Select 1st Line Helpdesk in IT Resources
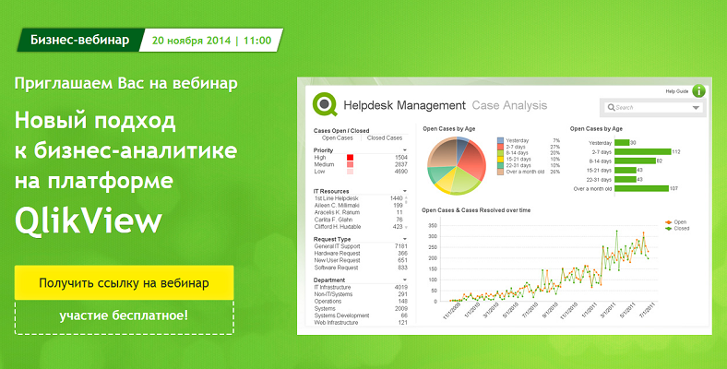The height and width of the screenshot is (369, 727). [358, 198]
